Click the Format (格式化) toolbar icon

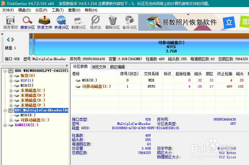pyautogui.click(x=96, y=22)
